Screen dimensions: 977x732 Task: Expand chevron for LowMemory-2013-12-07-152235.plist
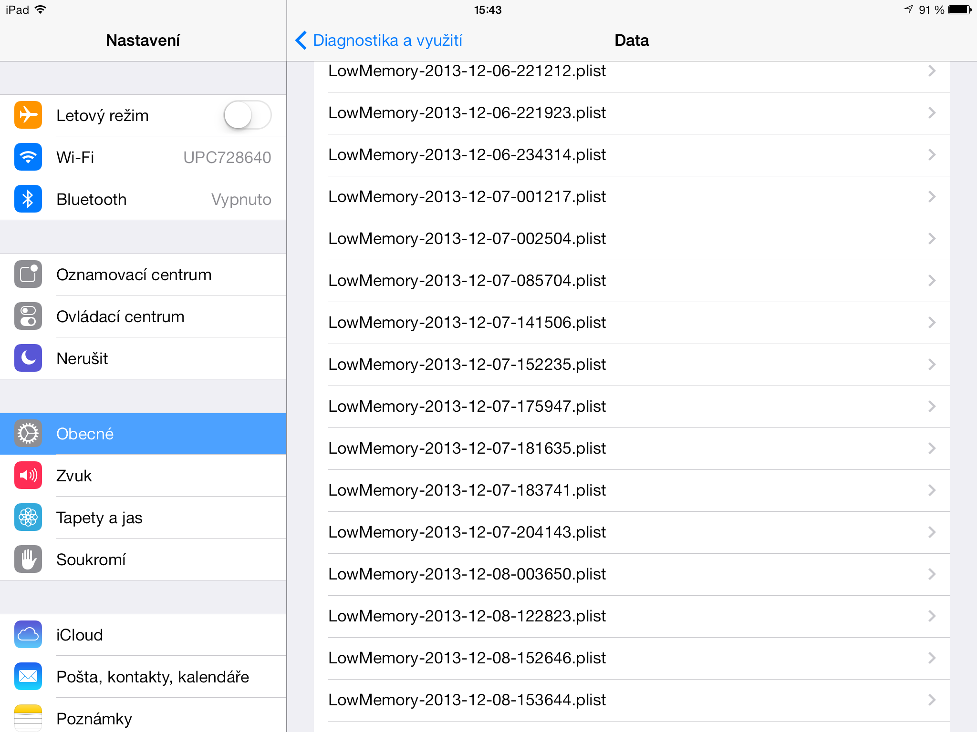click(x=932, y=365)
